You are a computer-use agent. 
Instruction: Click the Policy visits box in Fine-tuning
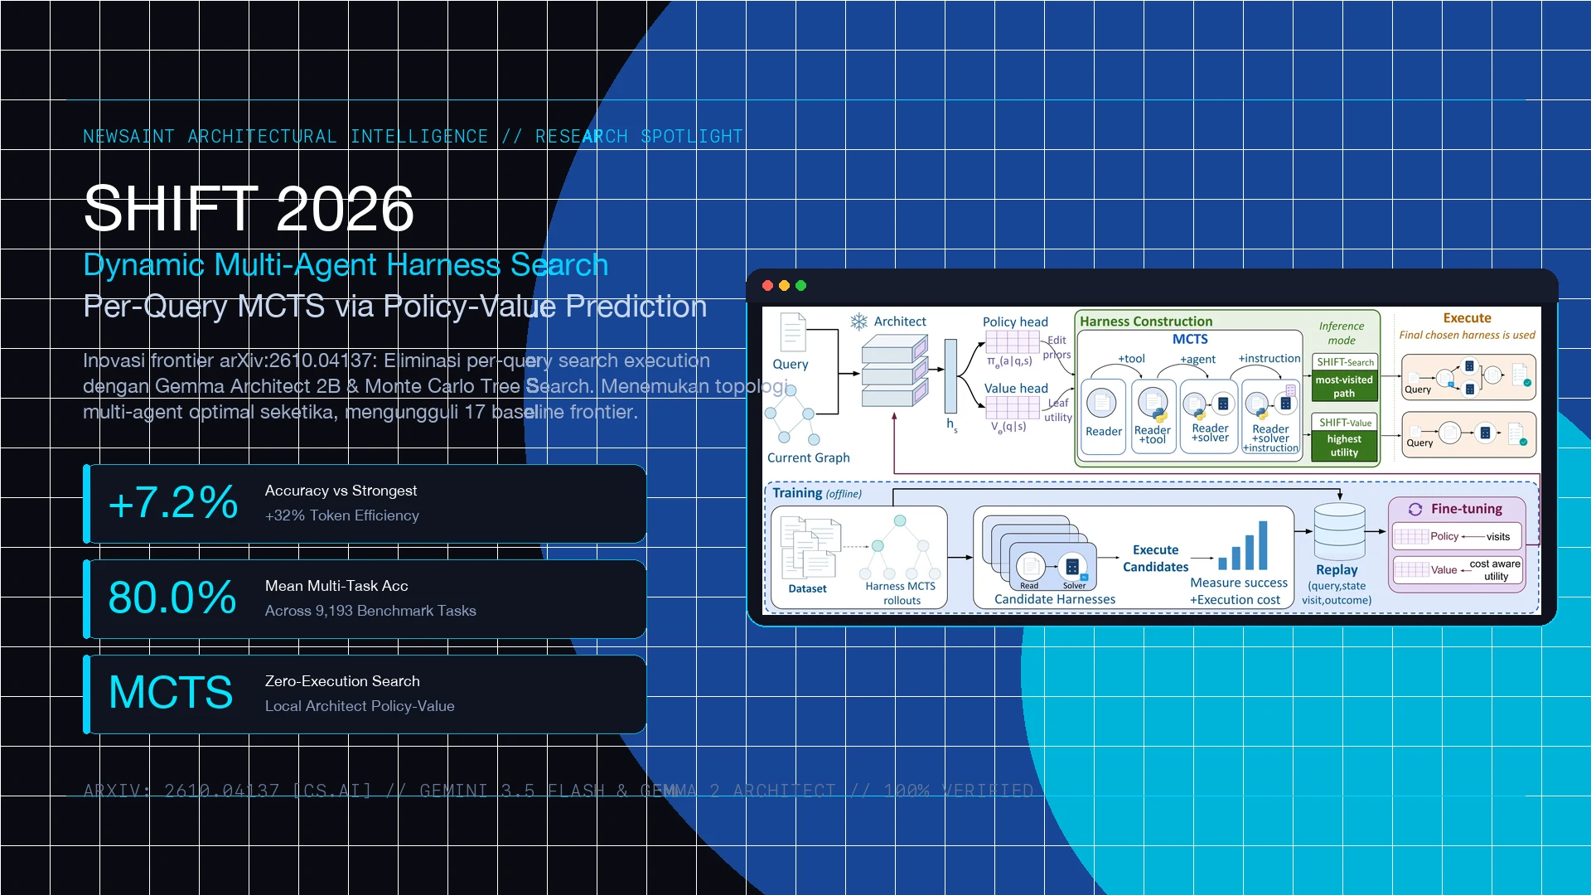[1458, 536]
